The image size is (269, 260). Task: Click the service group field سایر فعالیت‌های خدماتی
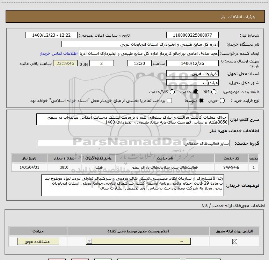[134, 143]
